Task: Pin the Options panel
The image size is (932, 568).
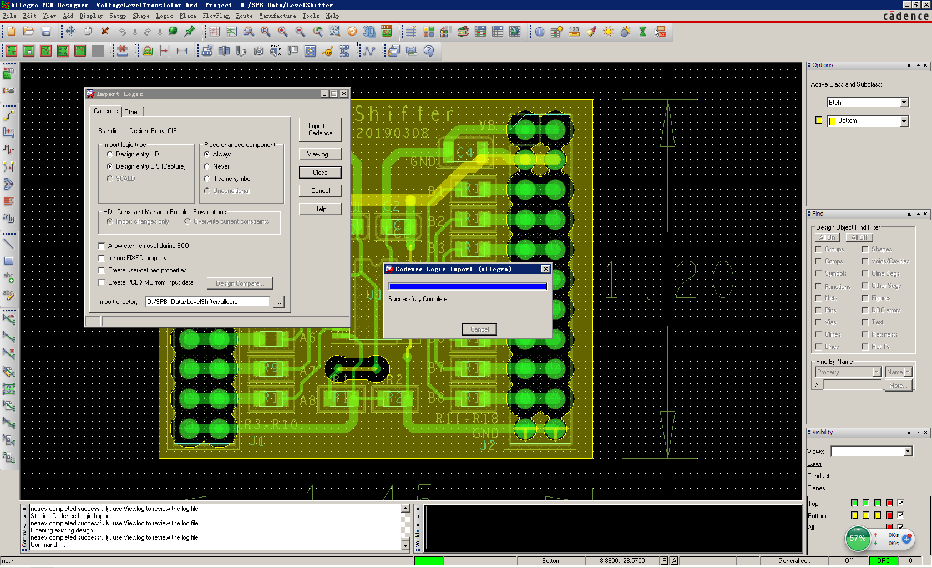Action: (909, 65)
